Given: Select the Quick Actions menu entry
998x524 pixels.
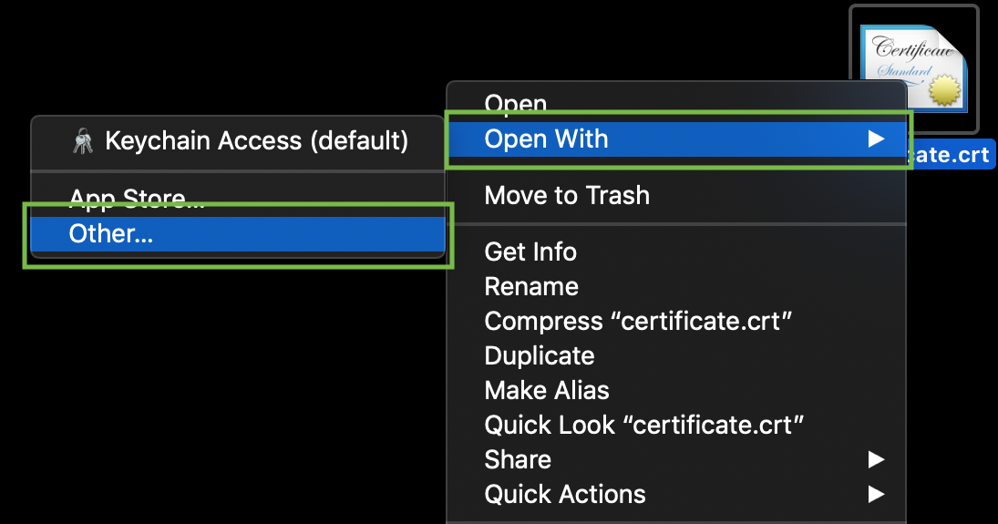Looking at the screenshot, I should click(565, 494).
